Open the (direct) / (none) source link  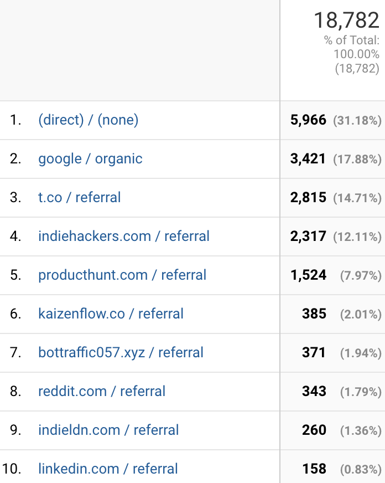(x=89, y=120)
